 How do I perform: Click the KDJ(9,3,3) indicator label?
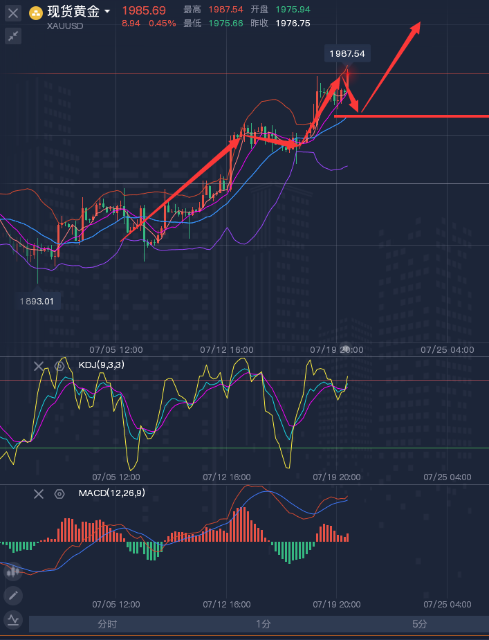click(101, 365)
